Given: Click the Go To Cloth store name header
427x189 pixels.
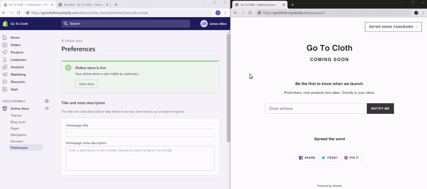Looking at the screenshot, I should [x=19, y=24].
